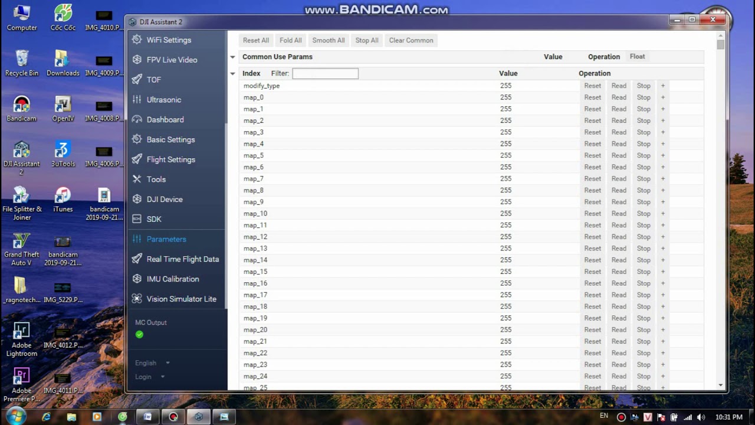Click the WiFi Settings sidebar icon
The width and height of the screenshot is (755, 425).
pyautogui.click(x=137, y=40)
